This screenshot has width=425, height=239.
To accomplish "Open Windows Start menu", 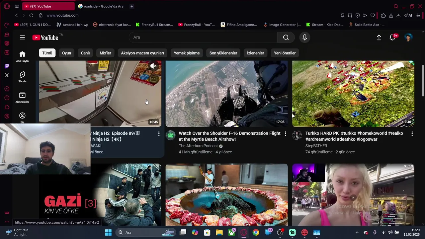I will (108, 232).
